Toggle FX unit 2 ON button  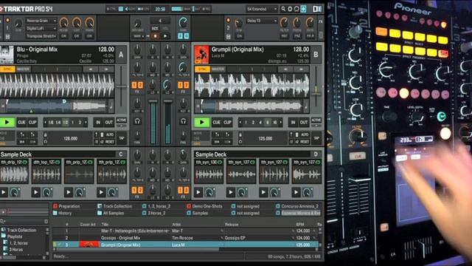coord(239,36)
